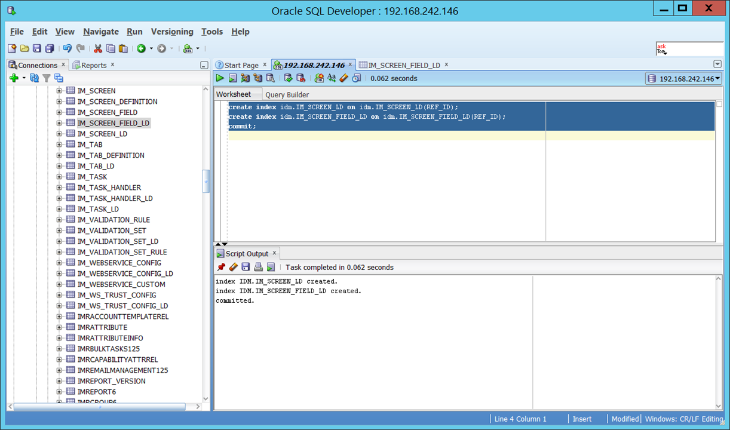Commit changes using the Commit icon
Viewport: 730px width, 430px height.
tap(288, 78)
